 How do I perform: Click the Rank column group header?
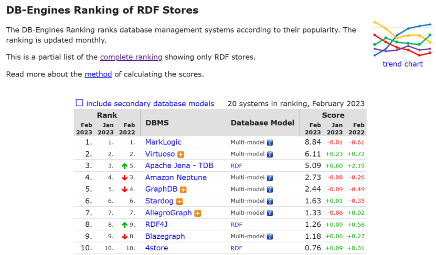coord(107,115)
